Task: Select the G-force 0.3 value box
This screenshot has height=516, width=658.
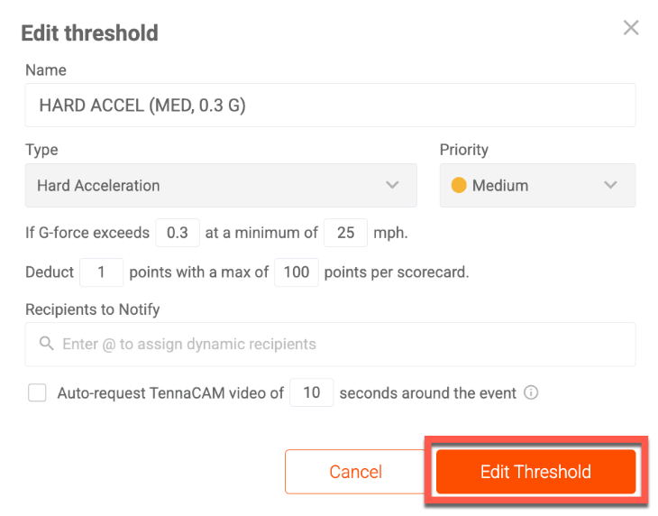Action: pos(178,233)
